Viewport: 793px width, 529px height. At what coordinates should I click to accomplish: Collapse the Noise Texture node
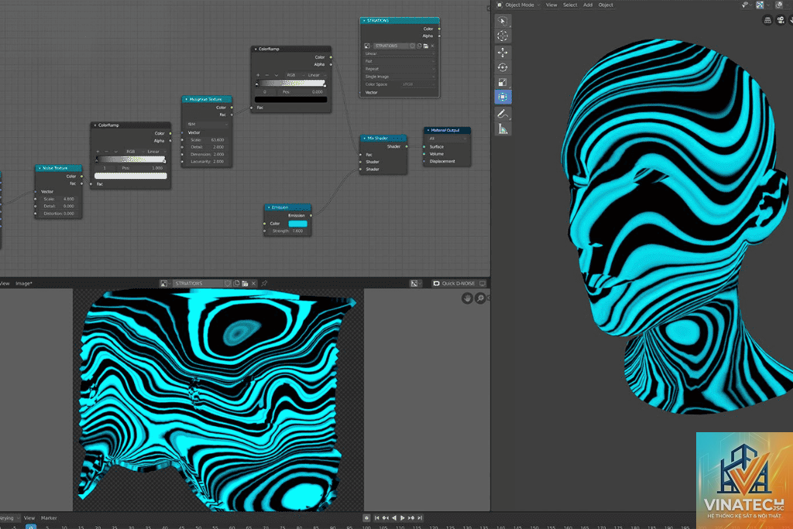click(39, 168)
